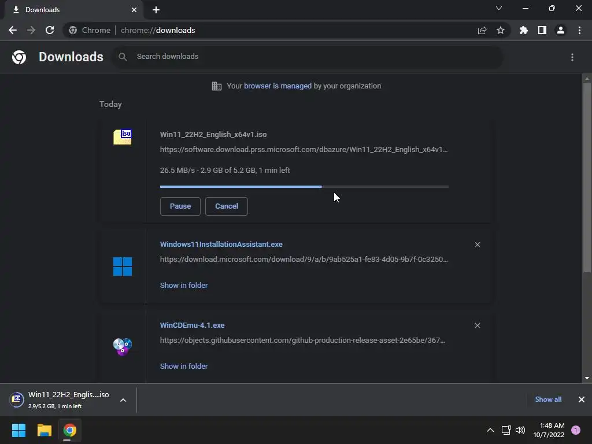Open the Windows Start menu
This screenshot has height=444, width=592.
coord(18,430)
